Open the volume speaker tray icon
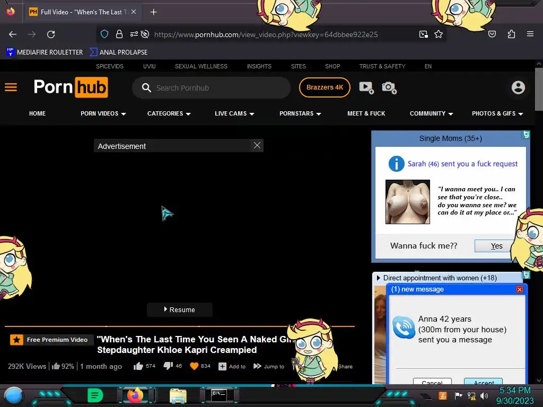Image resolution: width=543 pixels, height=407 pixels. pos(484,395)
